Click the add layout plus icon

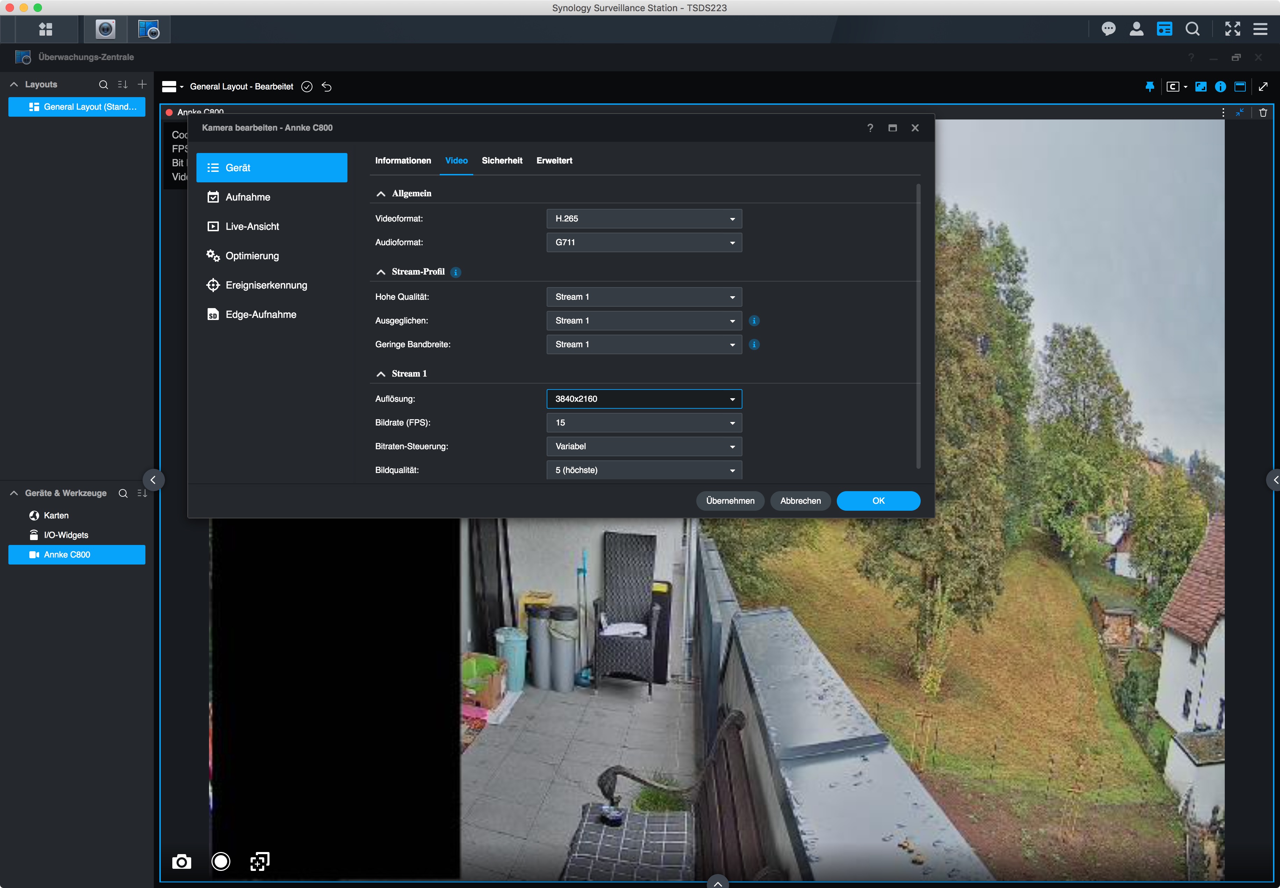(142, 84)
